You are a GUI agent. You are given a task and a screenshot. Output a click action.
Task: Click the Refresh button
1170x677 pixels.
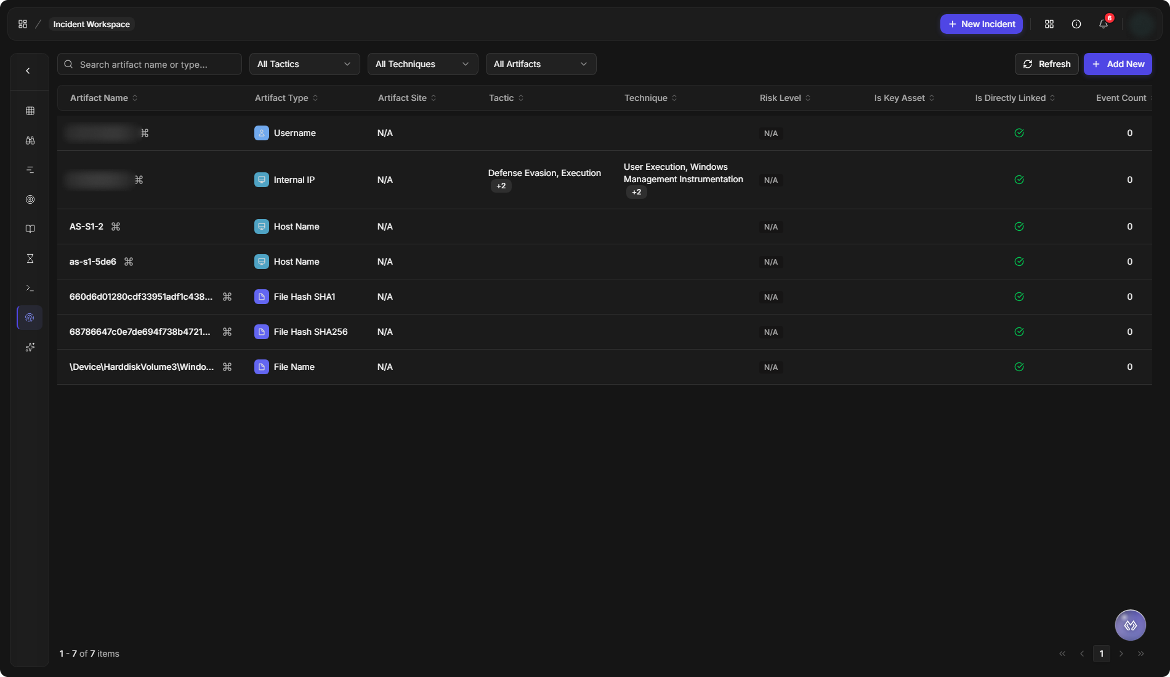coord(1046,64)
